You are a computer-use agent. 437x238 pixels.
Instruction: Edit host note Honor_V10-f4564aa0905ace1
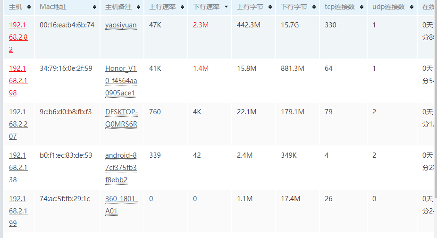pos(121,81)
